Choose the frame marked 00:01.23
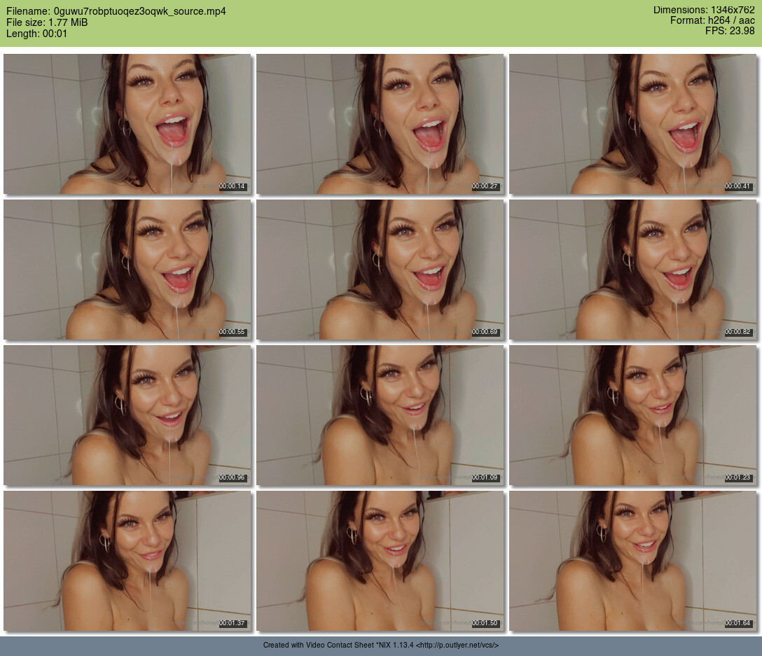The height and width of the screenshot is (656, 762). tap(632, 415)
